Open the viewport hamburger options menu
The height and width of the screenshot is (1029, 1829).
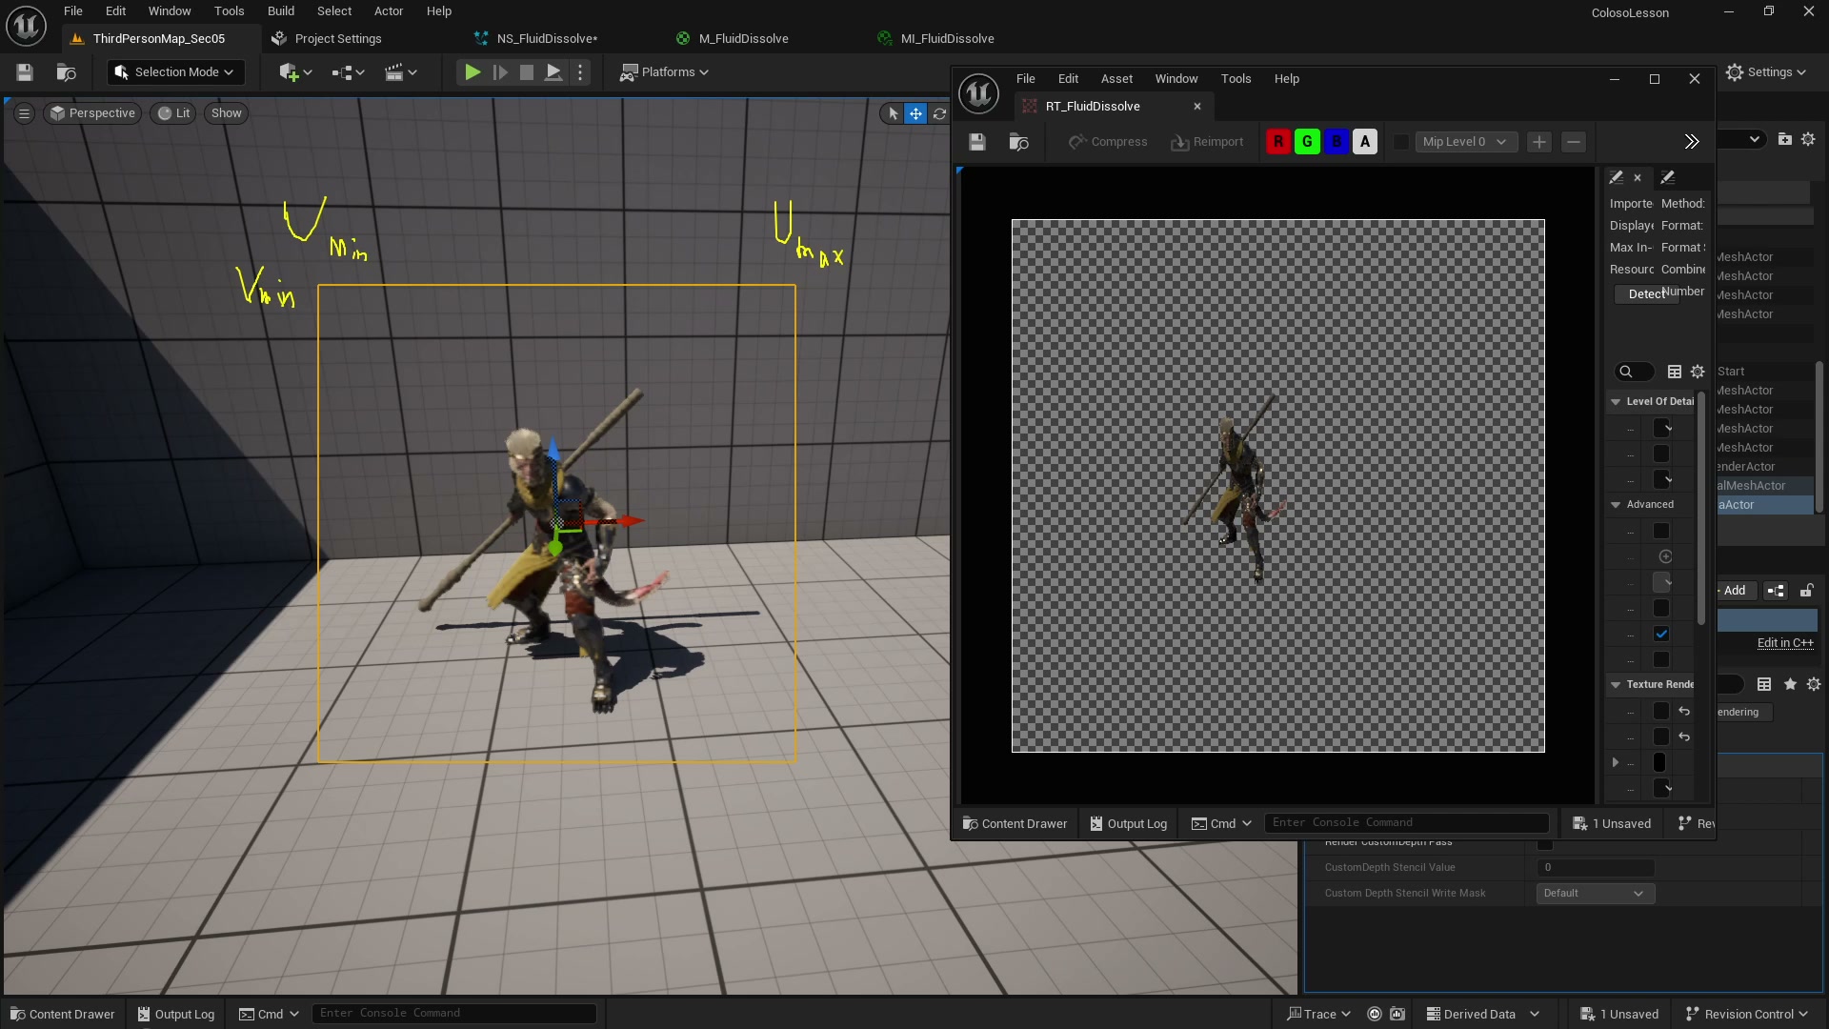click(x=25, y=113)
